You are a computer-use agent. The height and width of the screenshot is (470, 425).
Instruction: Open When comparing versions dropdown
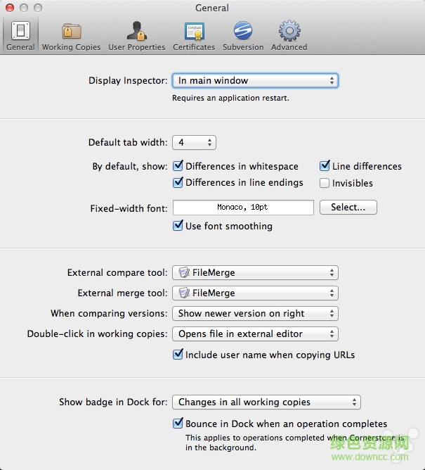(255, 313)
